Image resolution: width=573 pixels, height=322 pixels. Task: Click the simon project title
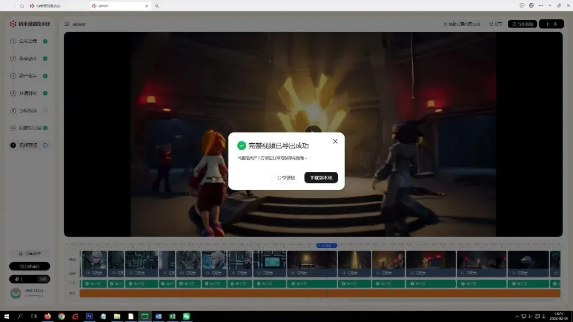79,24
